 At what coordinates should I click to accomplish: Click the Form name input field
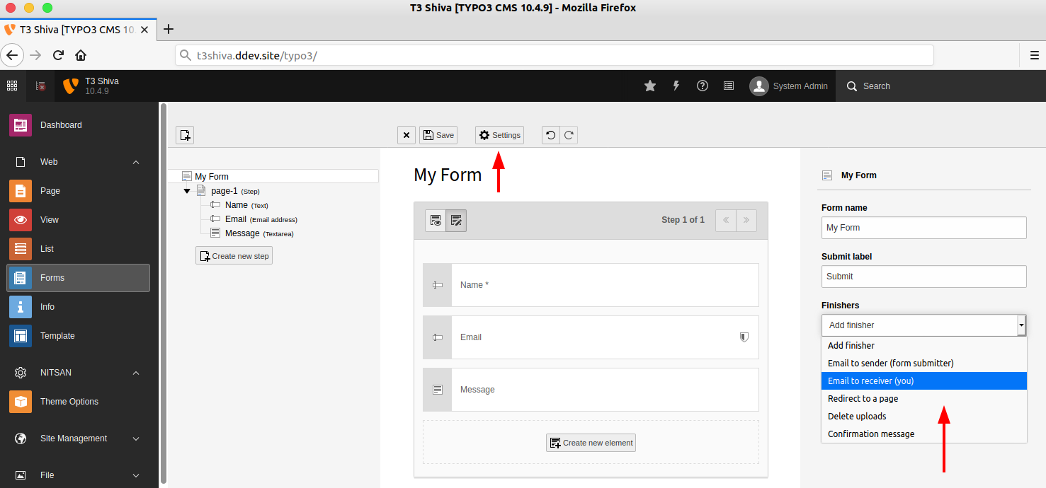pos(924,228)
